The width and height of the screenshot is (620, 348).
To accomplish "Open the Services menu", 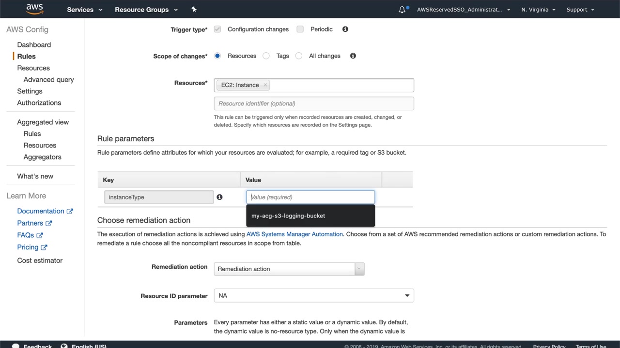I will 85,10.
